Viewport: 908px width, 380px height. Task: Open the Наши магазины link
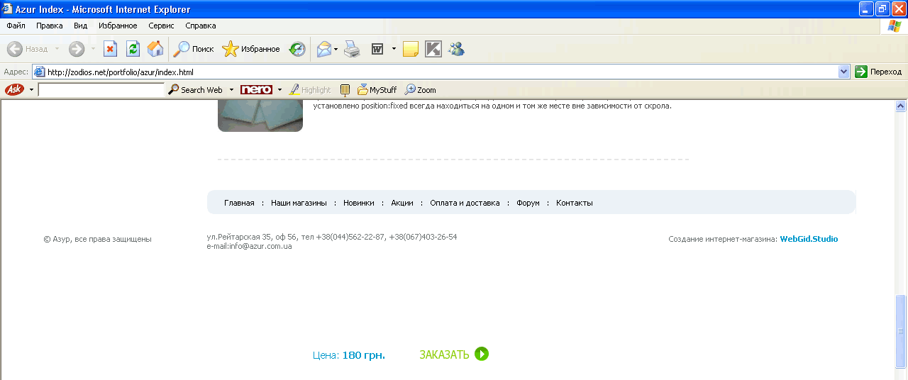tap(299, 203)
